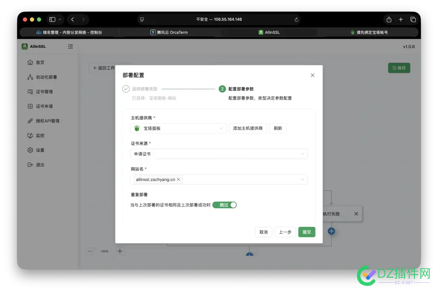This screenshot has height=292, width=438.
Task: Submit with the green 提交 button
Action: click(x=307, y=232)
